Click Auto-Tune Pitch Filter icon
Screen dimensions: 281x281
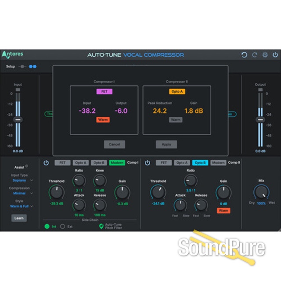[101, 226]
